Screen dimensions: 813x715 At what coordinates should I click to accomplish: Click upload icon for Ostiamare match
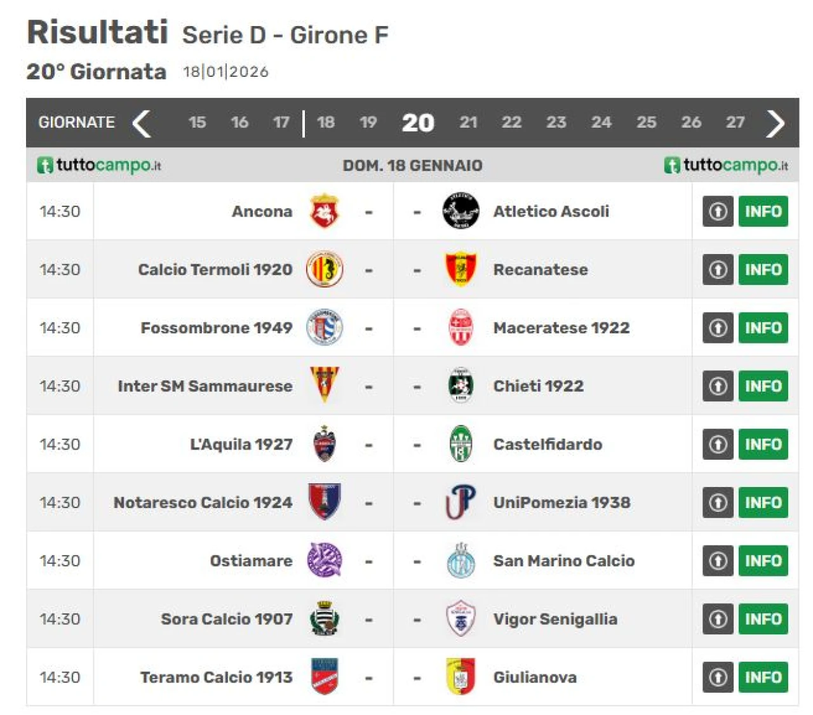[x=718, y=561]
